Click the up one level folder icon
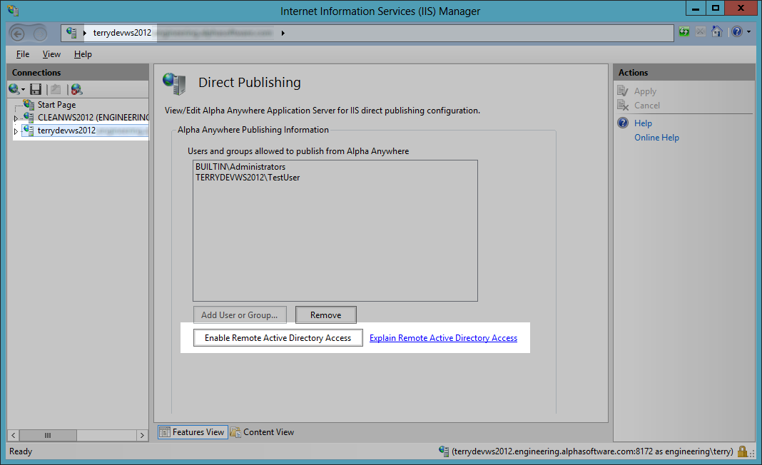This screenshot has width=762, height=465. pyautogui.click(x=56, y=89)
